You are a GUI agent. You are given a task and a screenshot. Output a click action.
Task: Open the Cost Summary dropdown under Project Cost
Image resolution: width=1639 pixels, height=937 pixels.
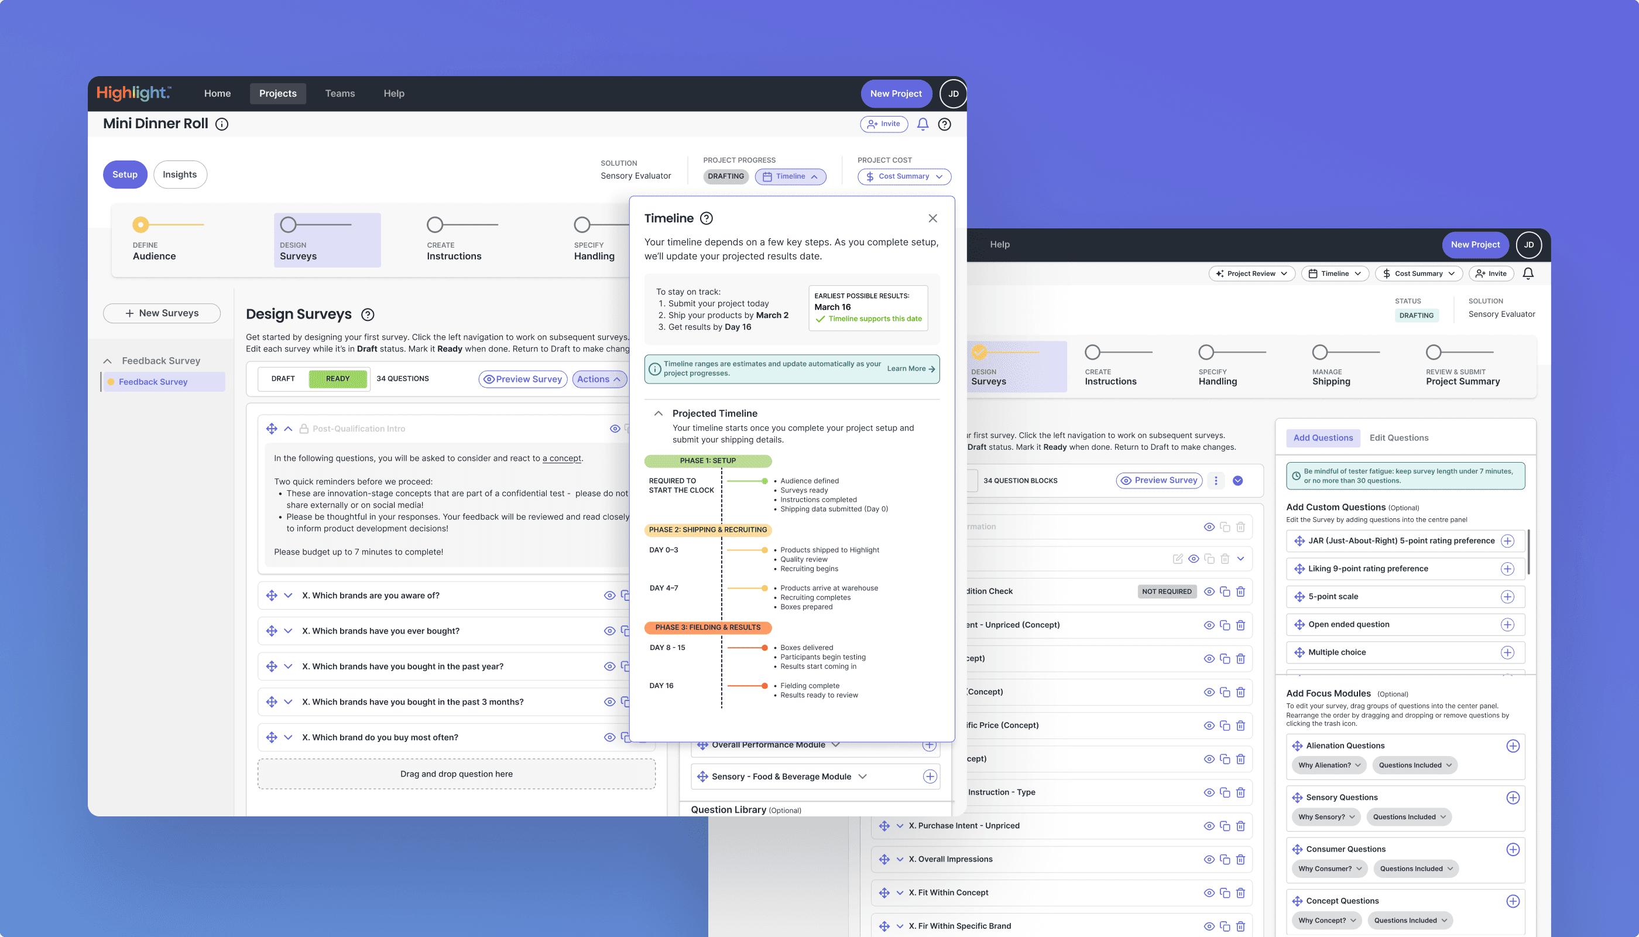tap(904, 176)
